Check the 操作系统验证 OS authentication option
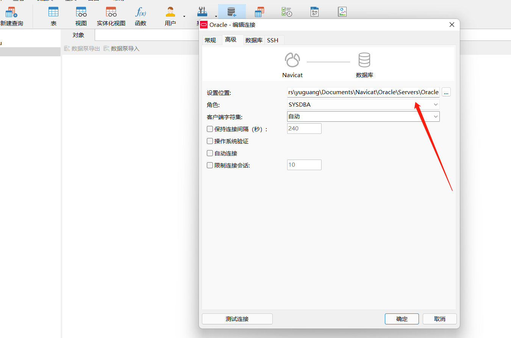Screen dimensions: 511x338 point(209,141)
